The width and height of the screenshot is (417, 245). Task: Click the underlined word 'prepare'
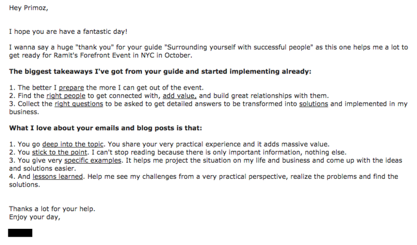click(71, 88)
